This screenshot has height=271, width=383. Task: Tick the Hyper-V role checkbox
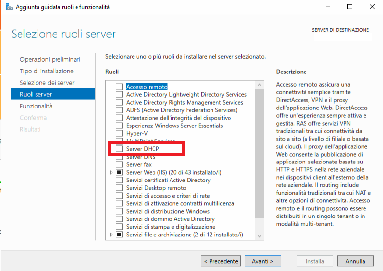tap(119, 133)
